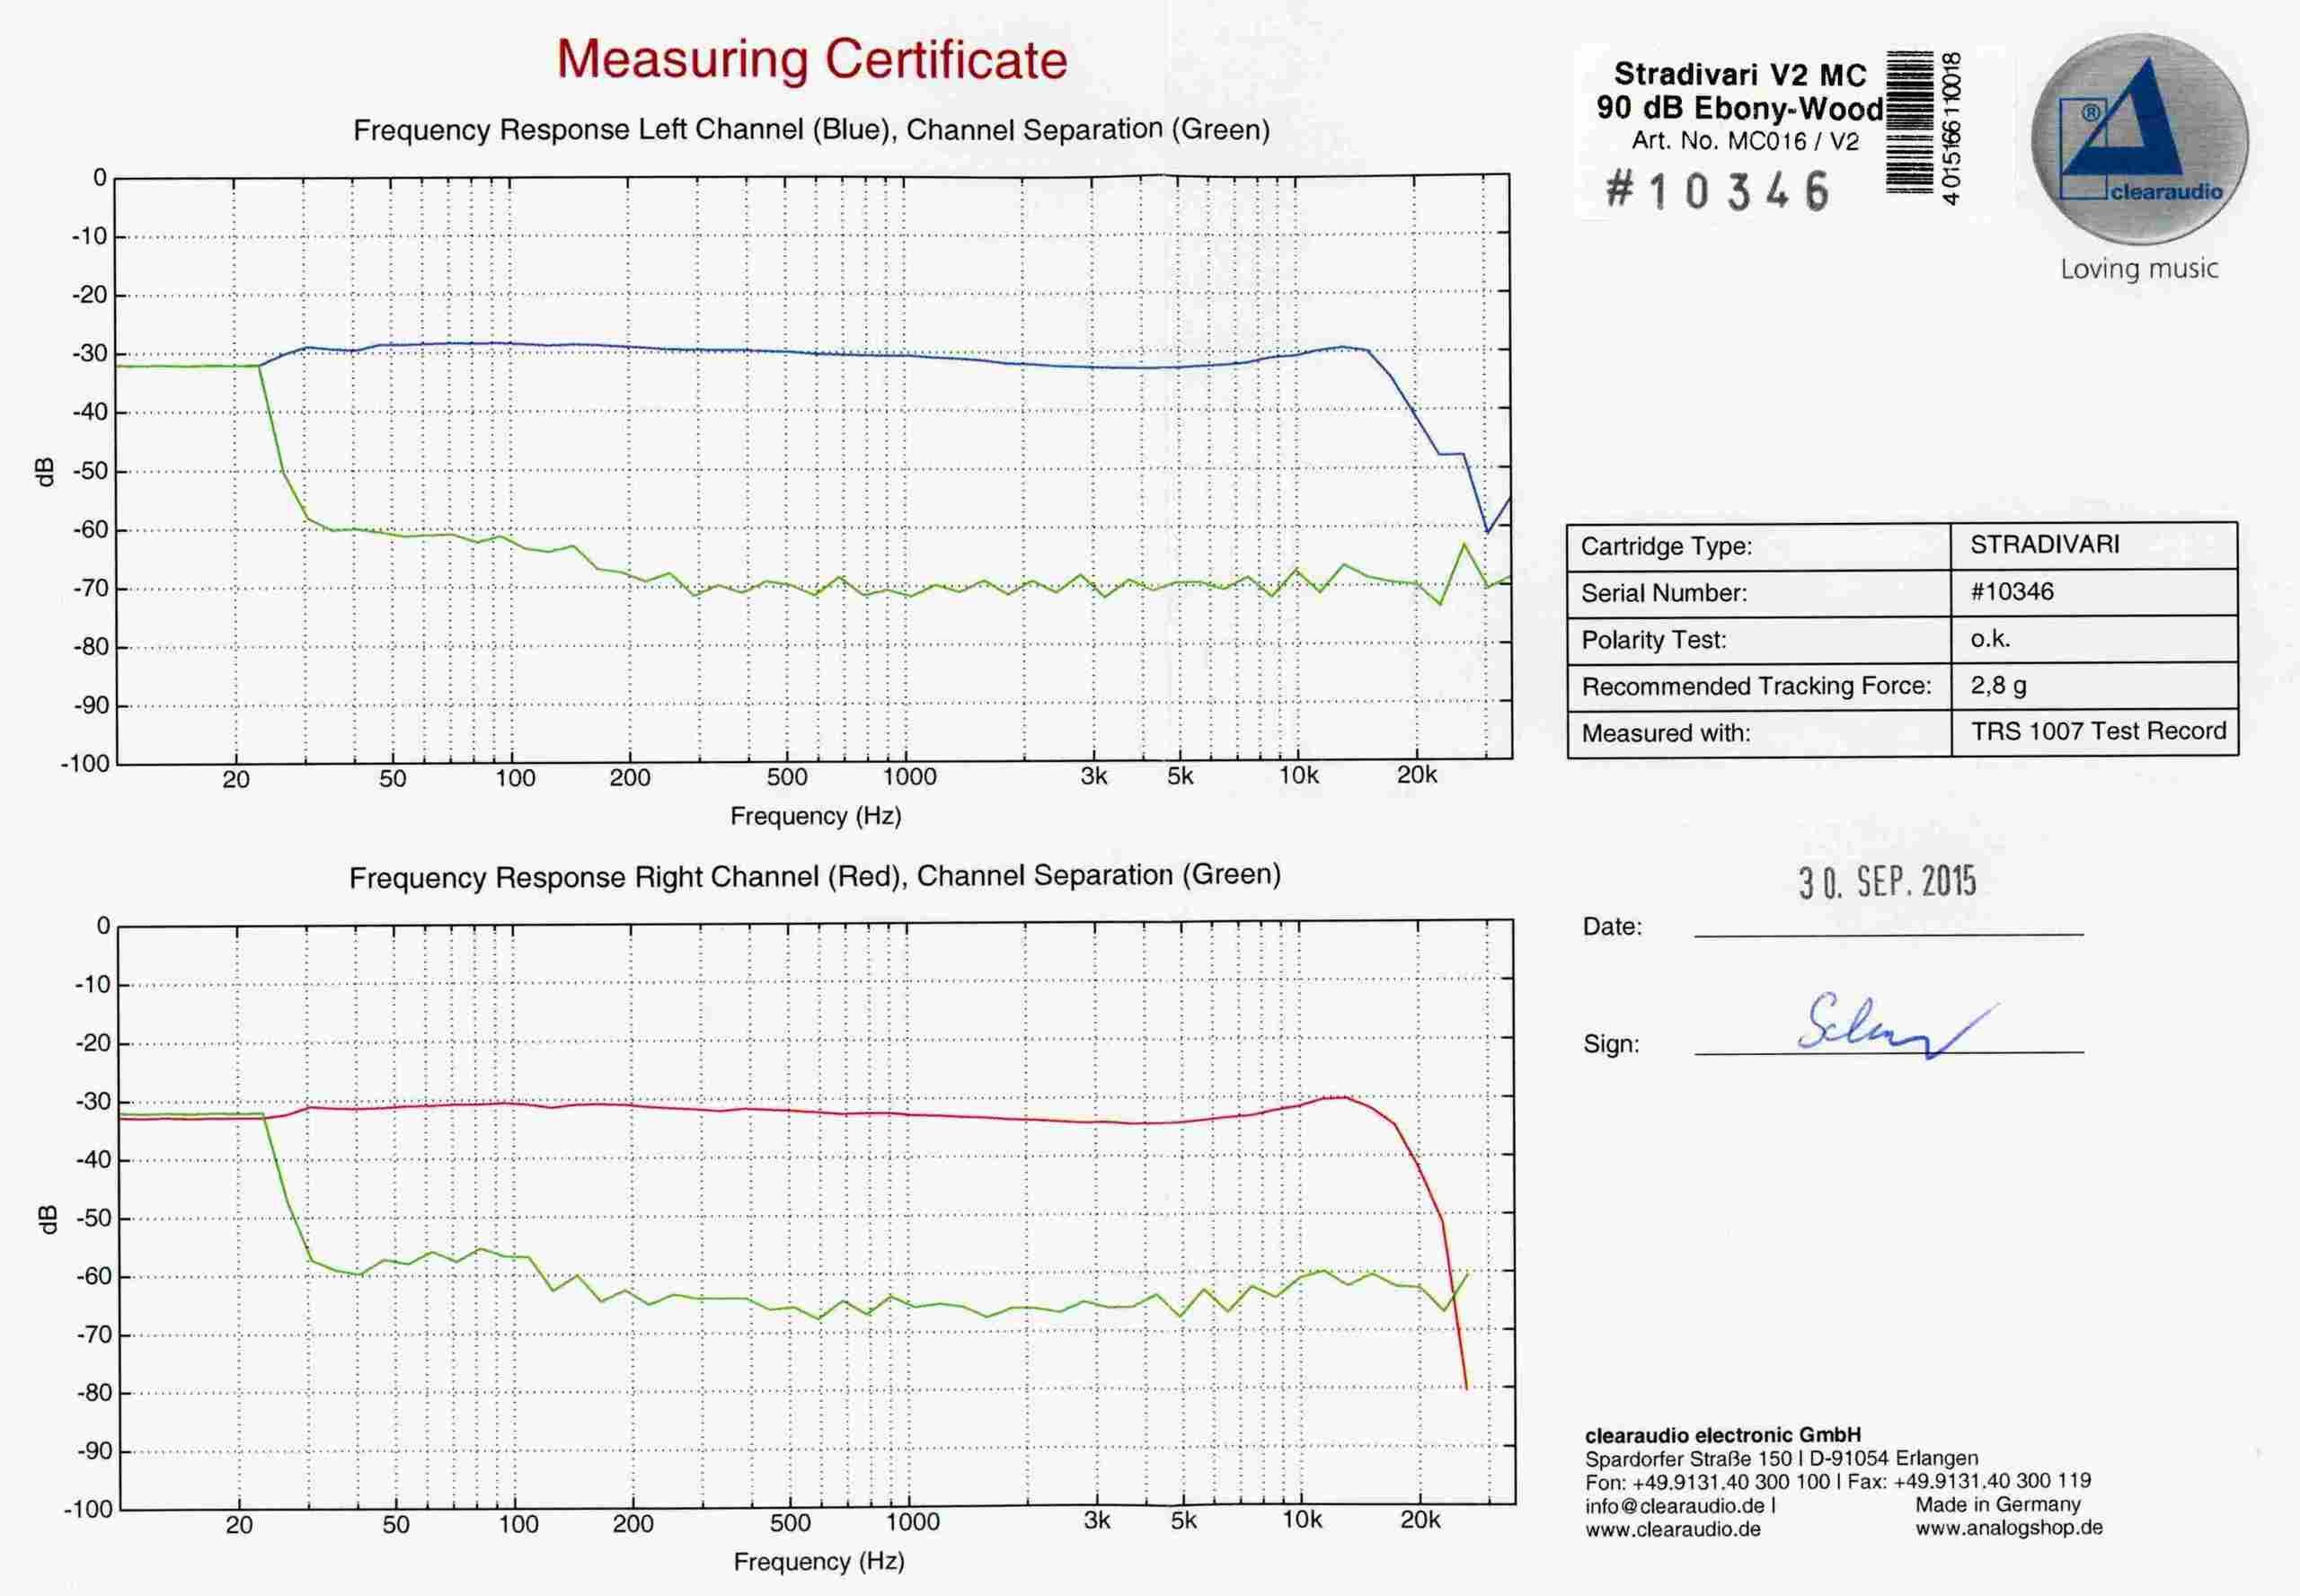This screenshot has width=2300, height=1596.
Task: Click the 'Sign:' label
Action: (x=1611, y=1044)
